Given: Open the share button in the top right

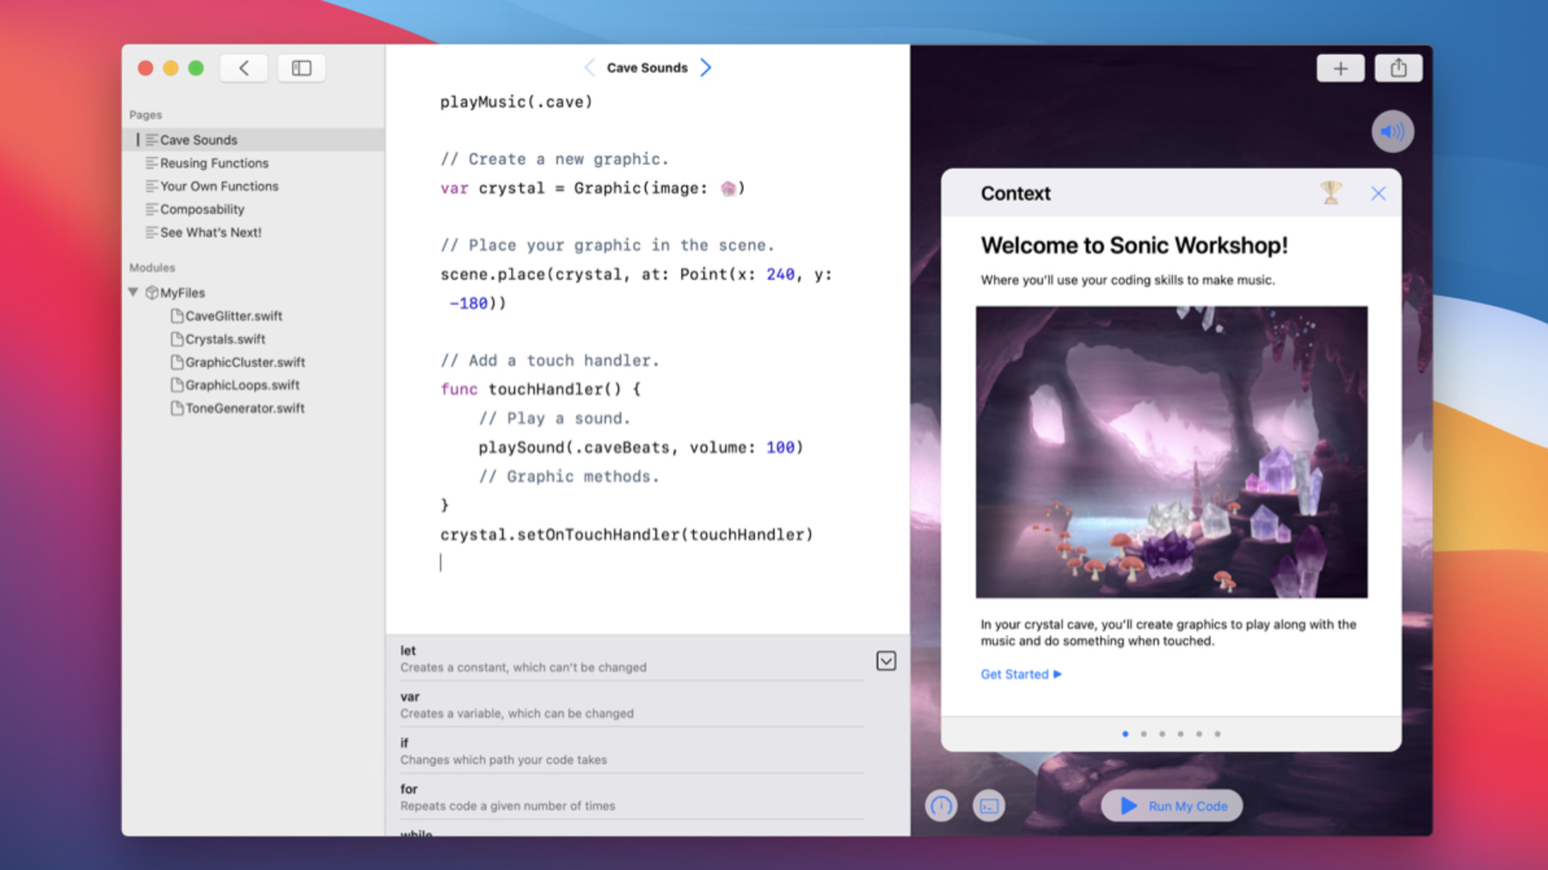Looking at the screenshot, I should (x=1398, y=69).
